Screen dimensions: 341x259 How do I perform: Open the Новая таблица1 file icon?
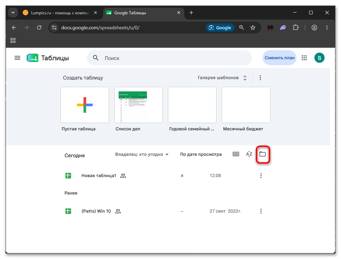pos(68,176)
